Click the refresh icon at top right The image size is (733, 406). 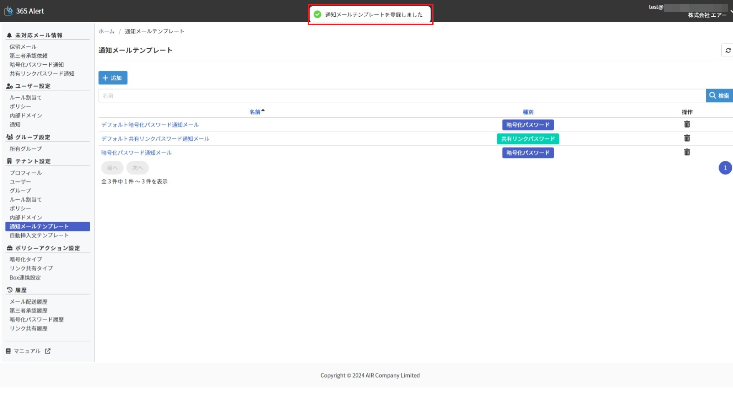728,51
